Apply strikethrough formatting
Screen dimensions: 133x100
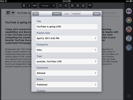35,6
